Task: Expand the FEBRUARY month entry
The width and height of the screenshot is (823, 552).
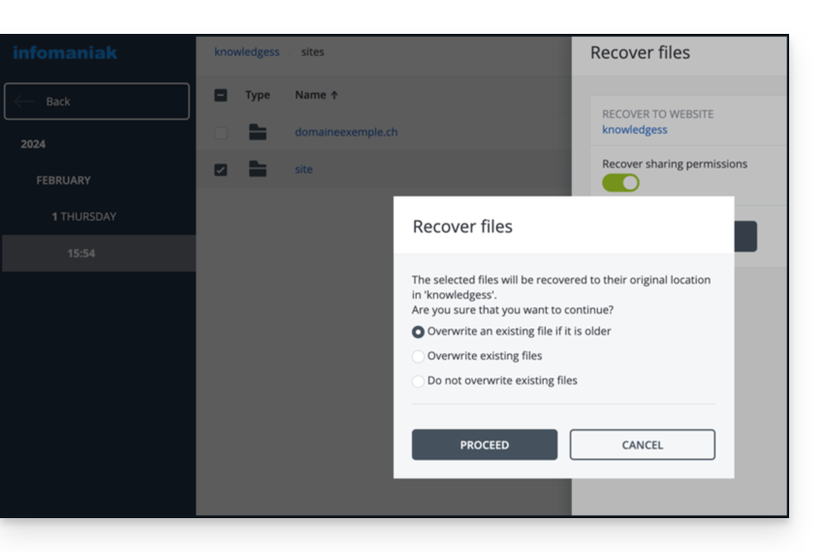Action: (63, 180)
